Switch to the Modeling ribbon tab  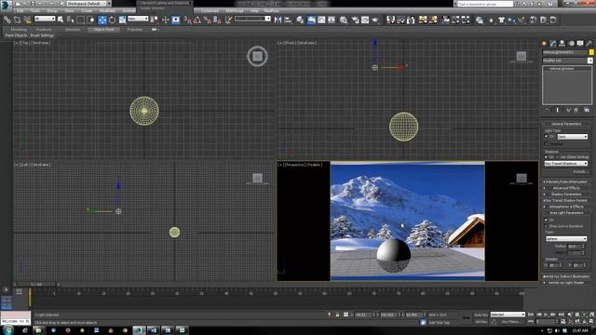click(19, 29)
